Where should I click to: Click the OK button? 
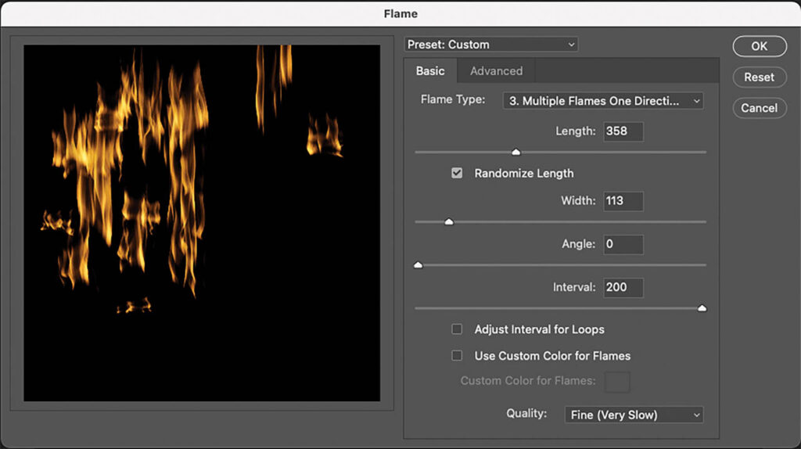pos(759,46)
